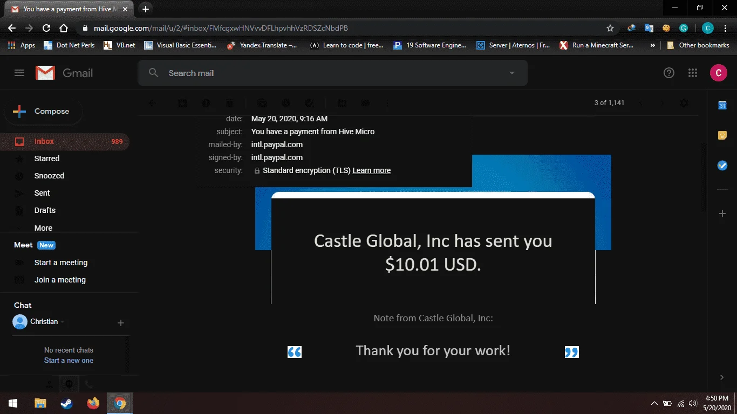Reload the page

click(46, 28)
